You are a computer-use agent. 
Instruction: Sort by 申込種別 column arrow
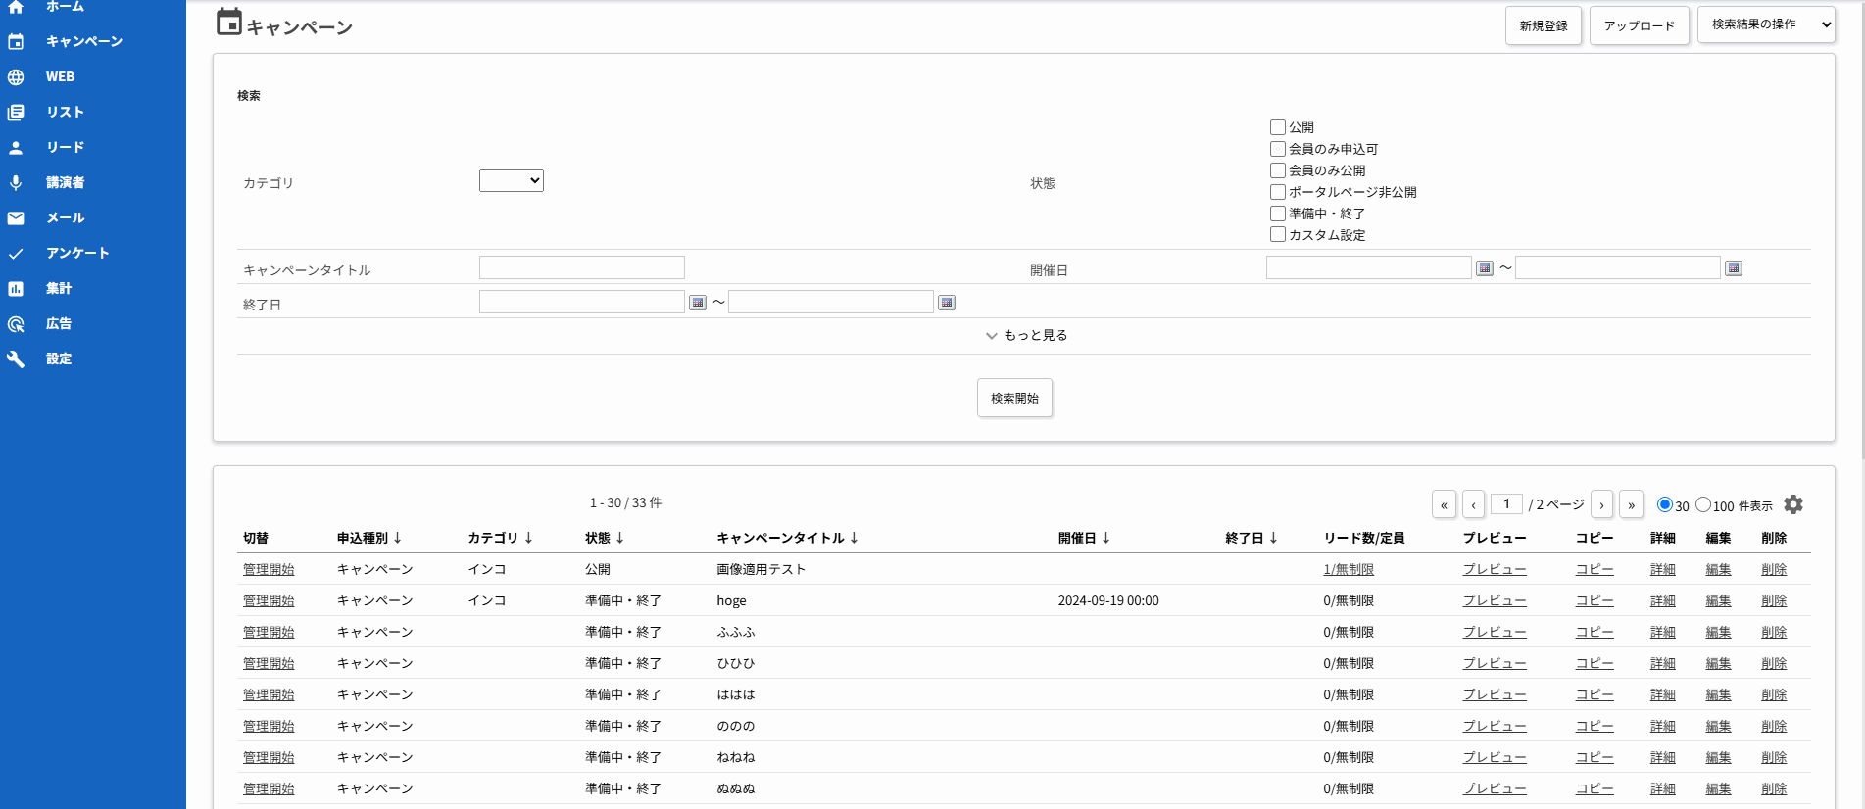coord(398,538)
